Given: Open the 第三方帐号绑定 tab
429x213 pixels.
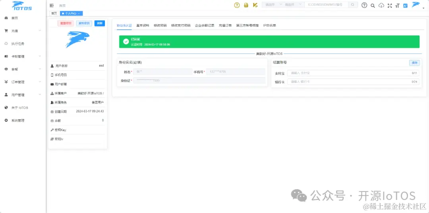Looking at the screenshot, I should [247, 25].
